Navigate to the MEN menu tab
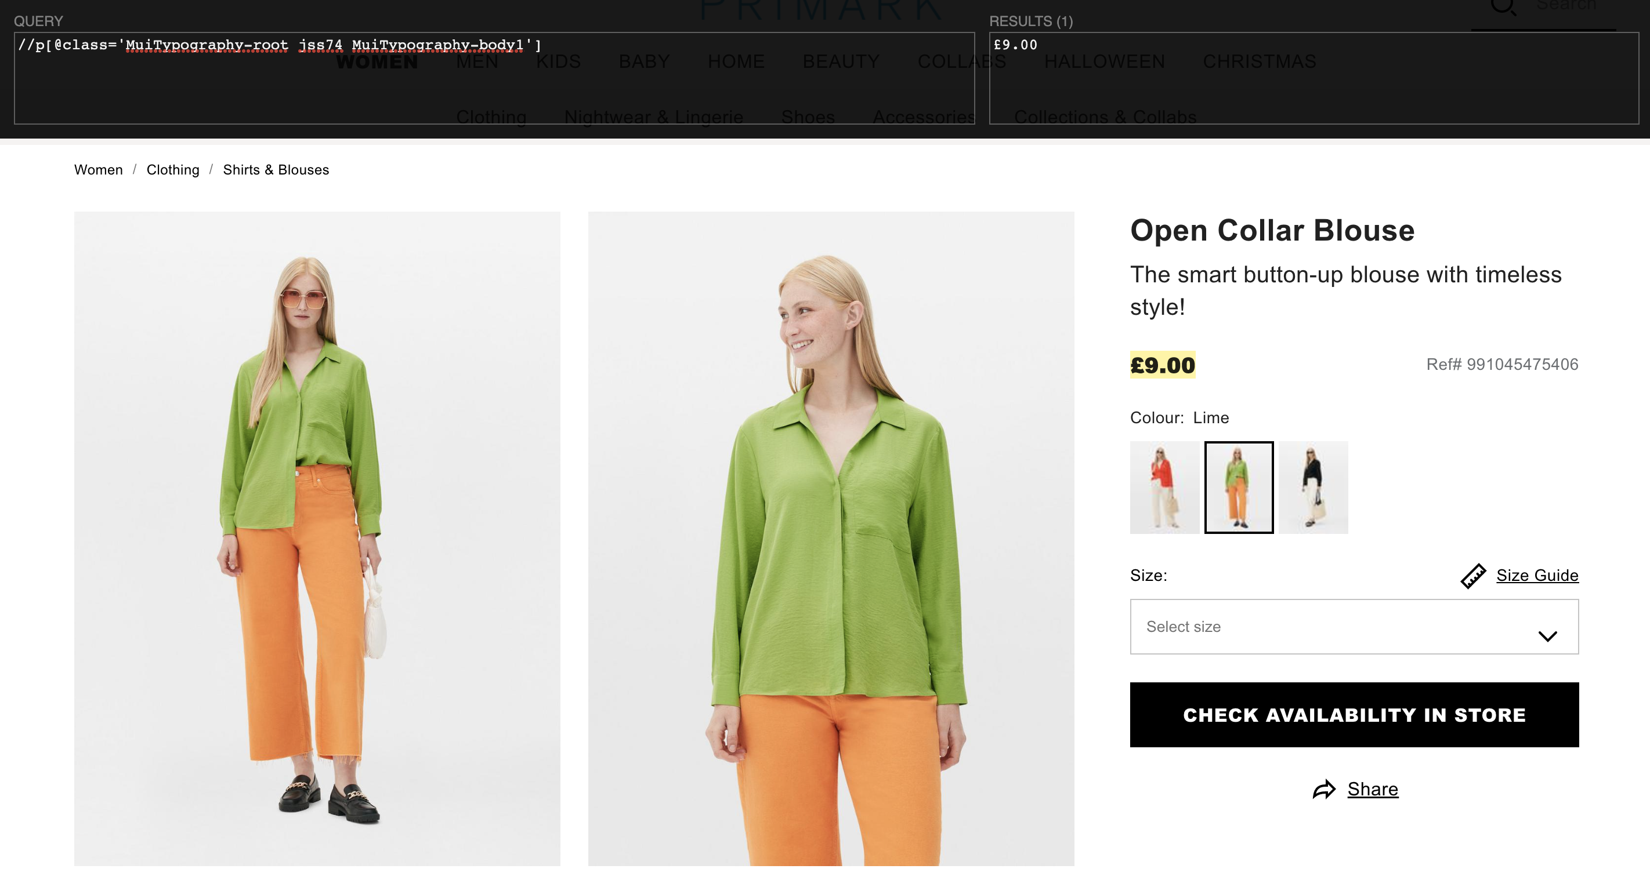 475,61
